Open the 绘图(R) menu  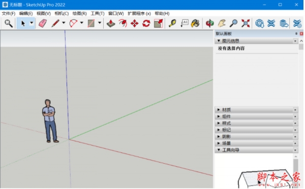(x=80, y=13)
